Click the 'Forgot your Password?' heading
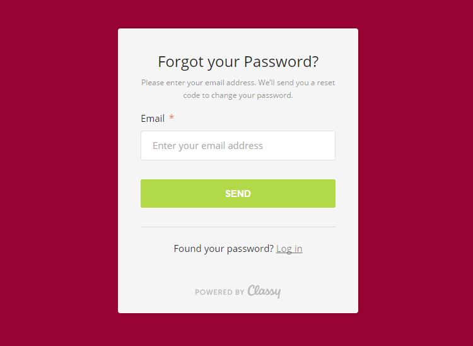The width and height of the screenshot is (473, 346). (x=238, y=62)
